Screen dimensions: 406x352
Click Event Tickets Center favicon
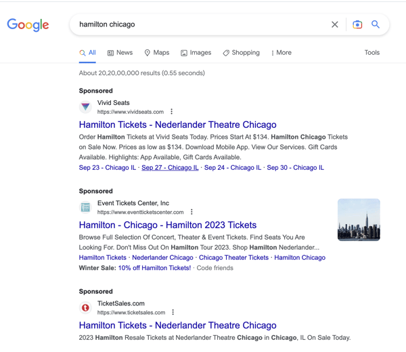pyautogui.click(x=85, y=207)
